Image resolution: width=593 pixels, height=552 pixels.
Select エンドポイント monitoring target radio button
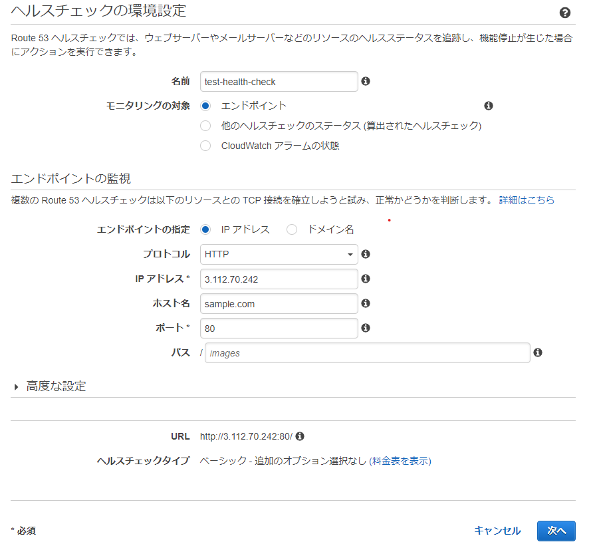point(205,106)
